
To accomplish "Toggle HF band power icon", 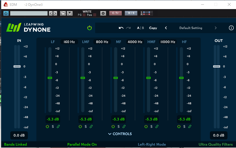I will pyautogui.click(x=179, y=127).
